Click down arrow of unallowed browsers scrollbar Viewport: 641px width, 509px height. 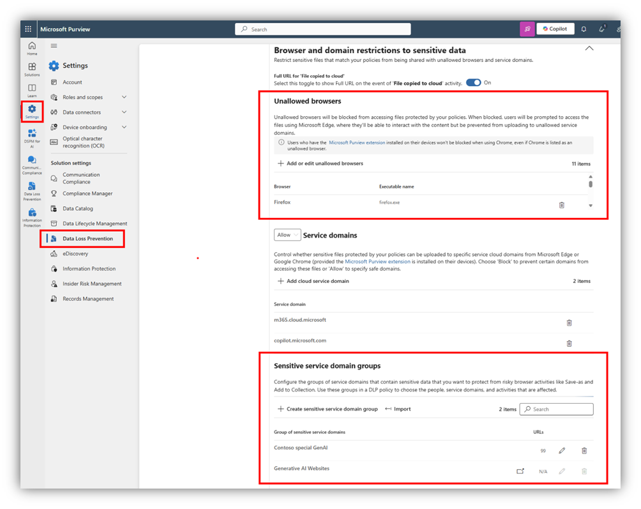(591, 206)
